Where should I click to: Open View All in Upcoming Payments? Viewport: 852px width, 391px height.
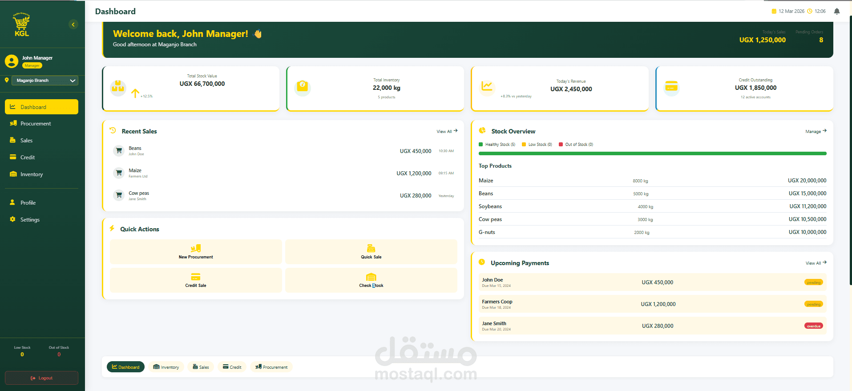pyautogui.click(x=816, y=263)
